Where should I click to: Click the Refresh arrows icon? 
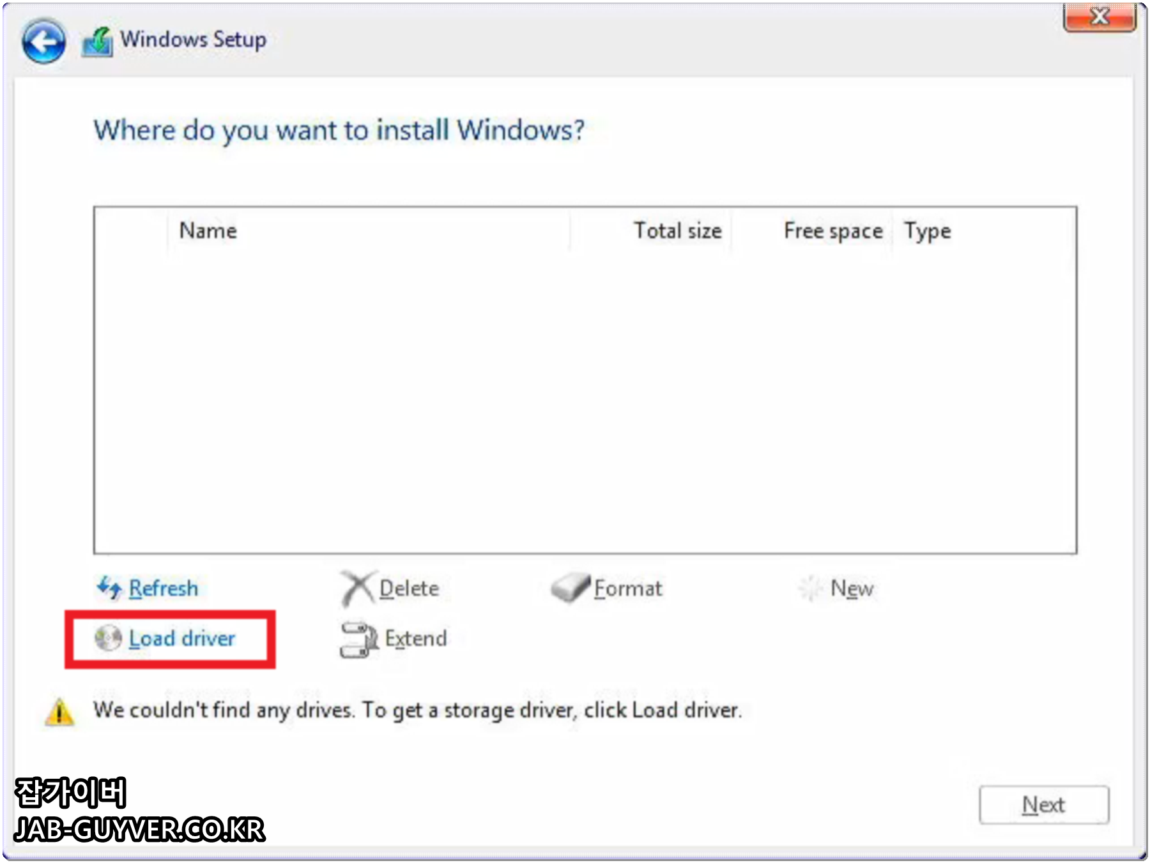[109, 587]
